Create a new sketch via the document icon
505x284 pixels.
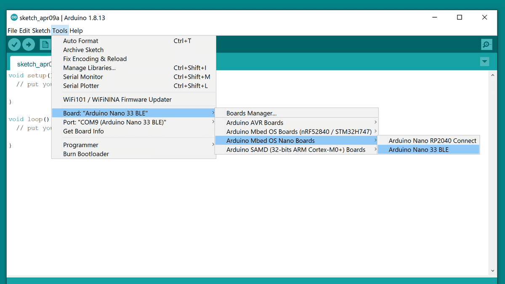tap(45, 44)
